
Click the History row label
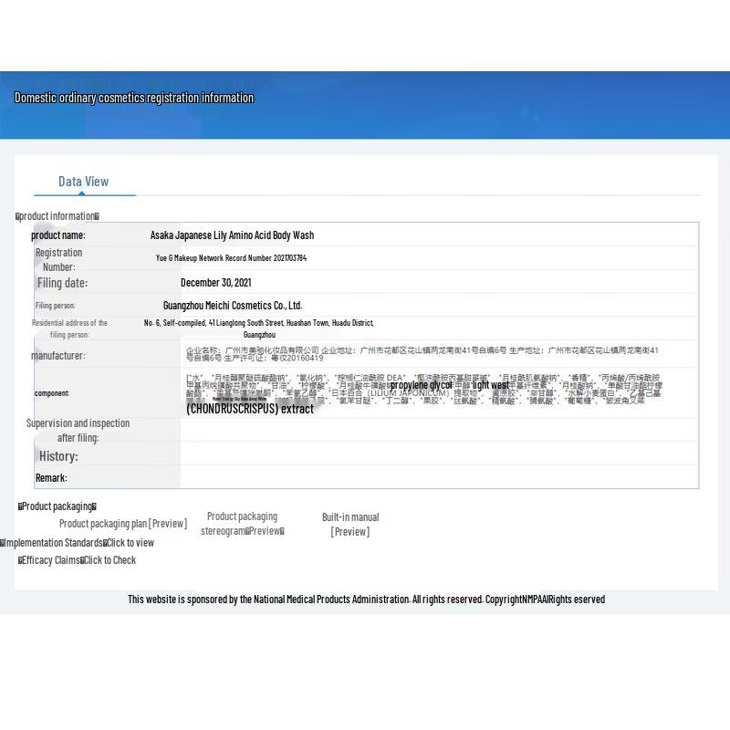[x=58, y=456]
